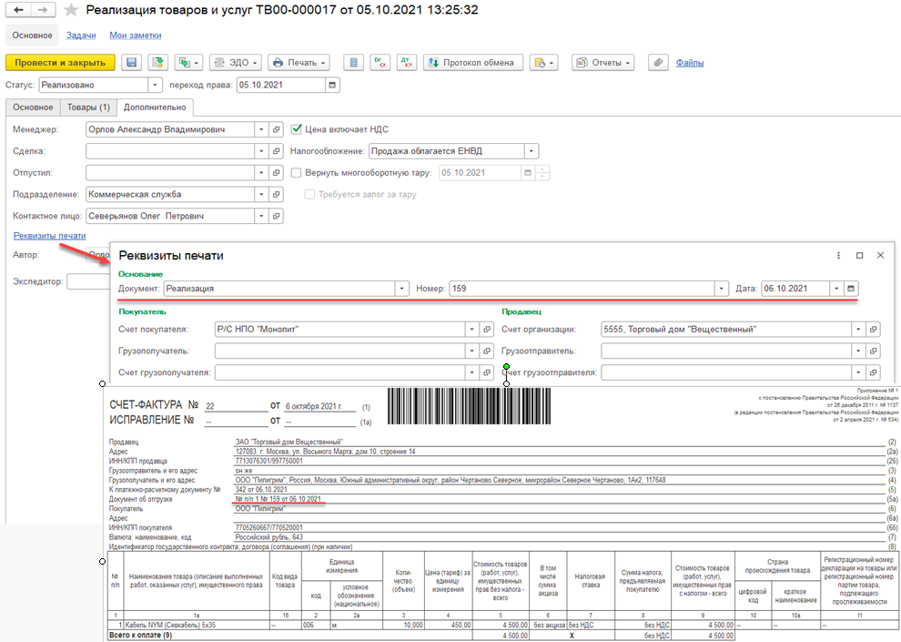Open the Dt/Kt postings icon
Viewport: 901px width, 642px height.
405,63
